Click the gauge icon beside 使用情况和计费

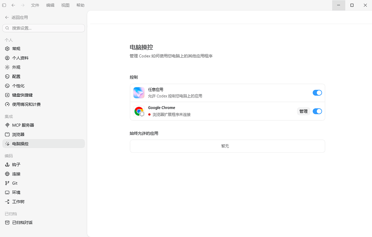(x=7, y=104)
